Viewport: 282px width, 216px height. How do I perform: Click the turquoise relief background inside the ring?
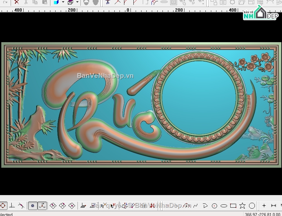(x=199, y=98)
